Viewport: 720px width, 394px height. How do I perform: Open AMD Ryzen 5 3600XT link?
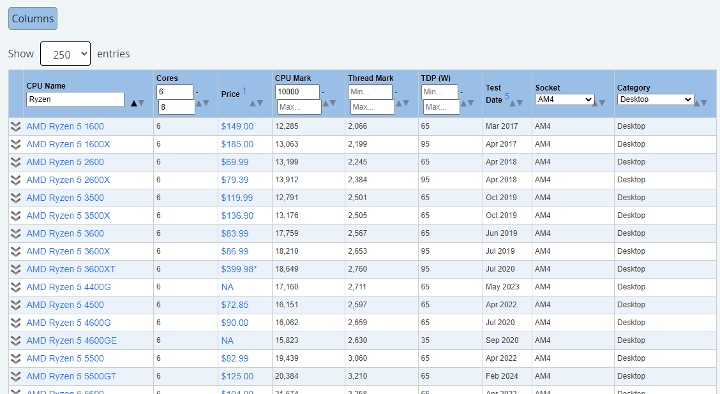tap(71, 270)
